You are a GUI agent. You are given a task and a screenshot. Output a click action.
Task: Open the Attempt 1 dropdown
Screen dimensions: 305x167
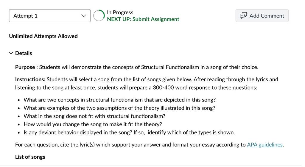50,15
